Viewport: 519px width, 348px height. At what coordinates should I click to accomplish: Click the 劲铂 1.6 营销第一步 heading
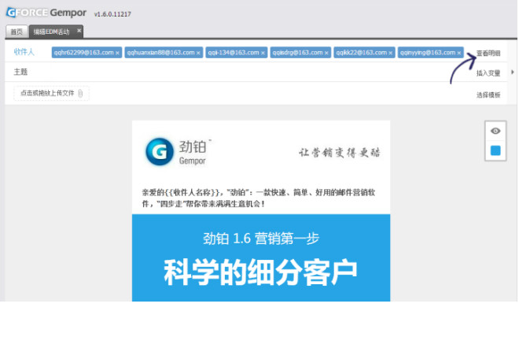click(261, 239)
